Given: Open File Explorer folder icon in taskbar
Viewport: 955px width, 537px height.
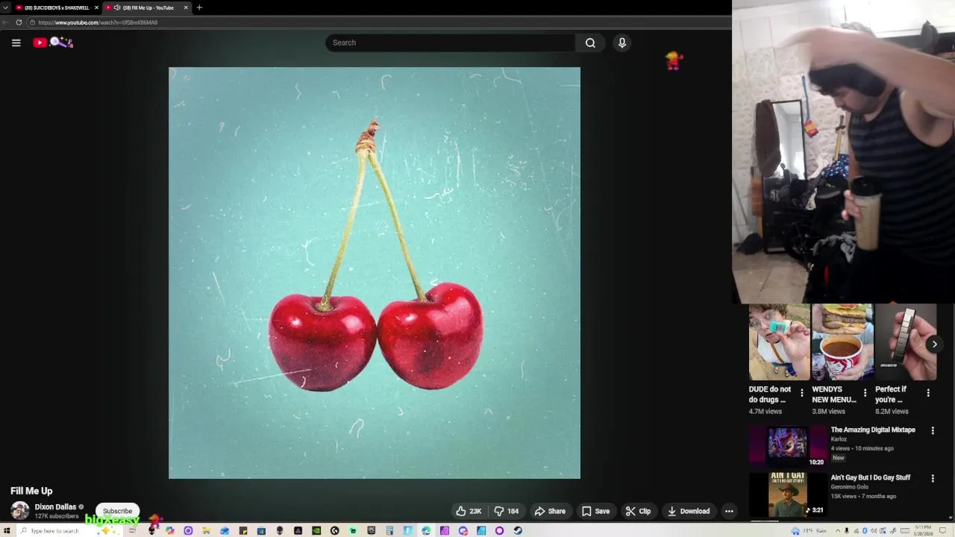Looking at the screenshot, I should pos(206,530).
